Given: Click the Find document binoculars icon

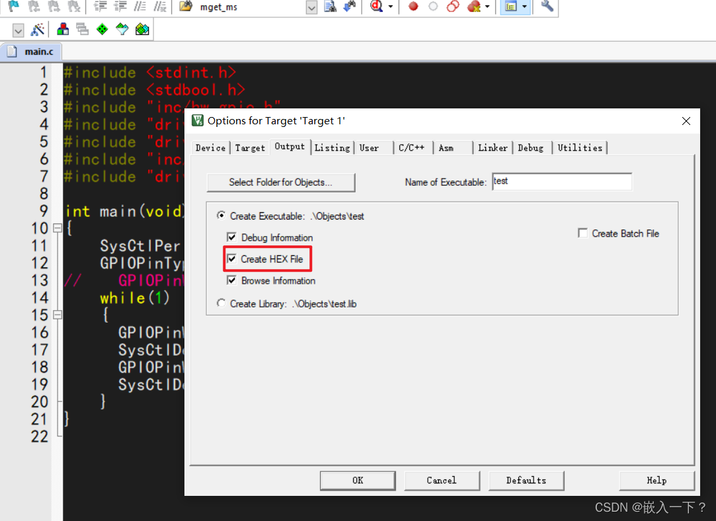Looking at the screenshot, I should pos(330,7).
